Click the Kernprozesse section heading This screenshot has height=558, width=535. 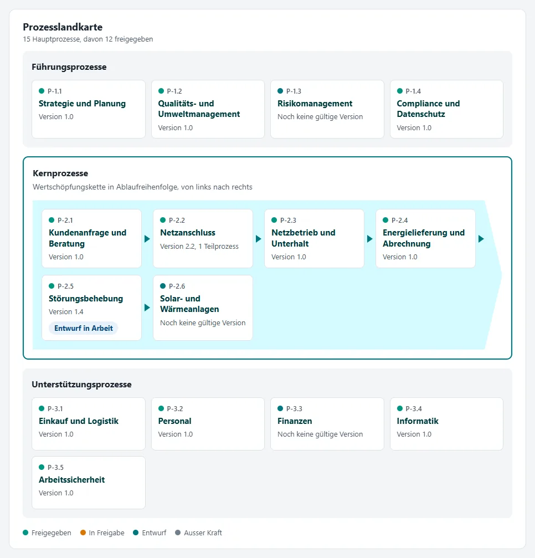60,173
